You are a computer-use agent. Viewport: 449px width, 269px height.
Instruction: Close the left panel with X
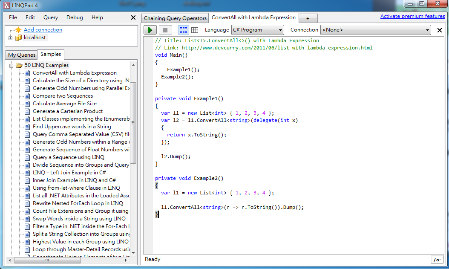133,17
